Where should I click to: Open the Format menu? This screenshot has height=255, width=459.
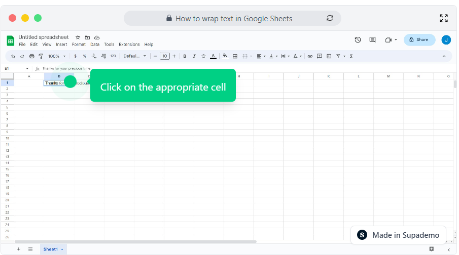pyautogui.click(x=79, y=45)
